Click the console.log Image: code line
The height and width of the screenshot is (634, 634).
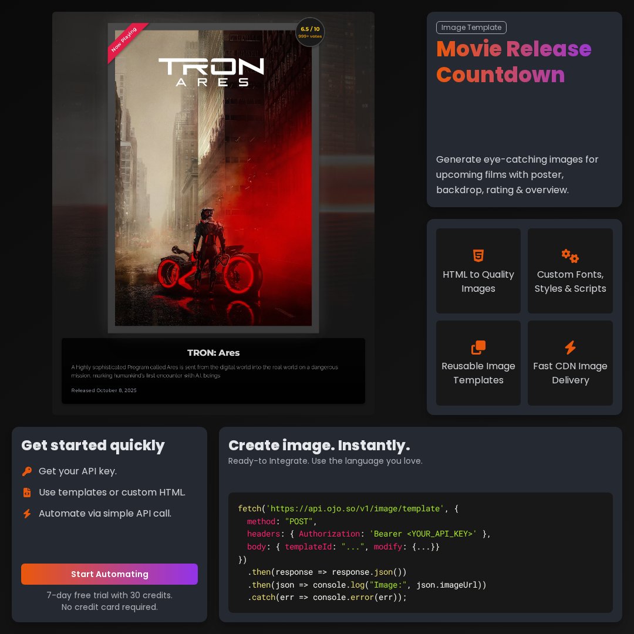pos(366,585)
